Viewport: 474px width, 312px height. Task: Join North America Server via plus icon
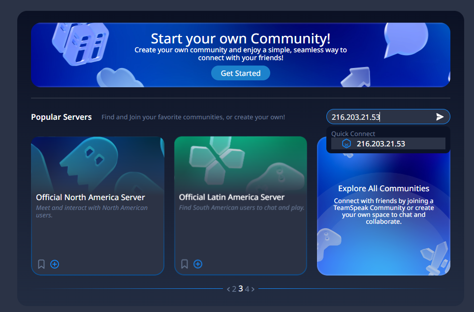click(x=55, y=264)
